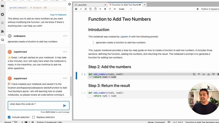Save the notebook with the disk icon
219x123 pixels.
[76, 9]
